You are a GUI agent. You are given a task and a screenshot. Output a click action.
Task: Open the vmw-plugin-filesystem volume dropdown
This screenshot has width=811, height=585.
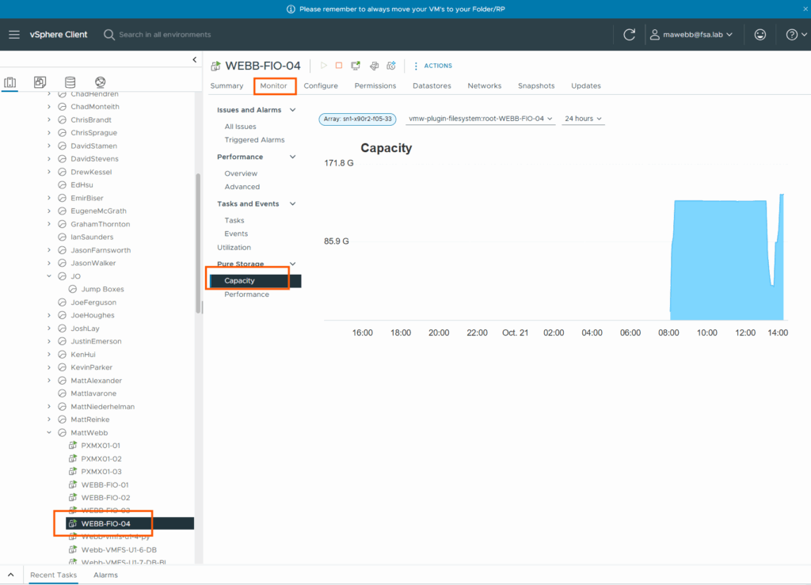pyautogui.click(x=480, y=119)
